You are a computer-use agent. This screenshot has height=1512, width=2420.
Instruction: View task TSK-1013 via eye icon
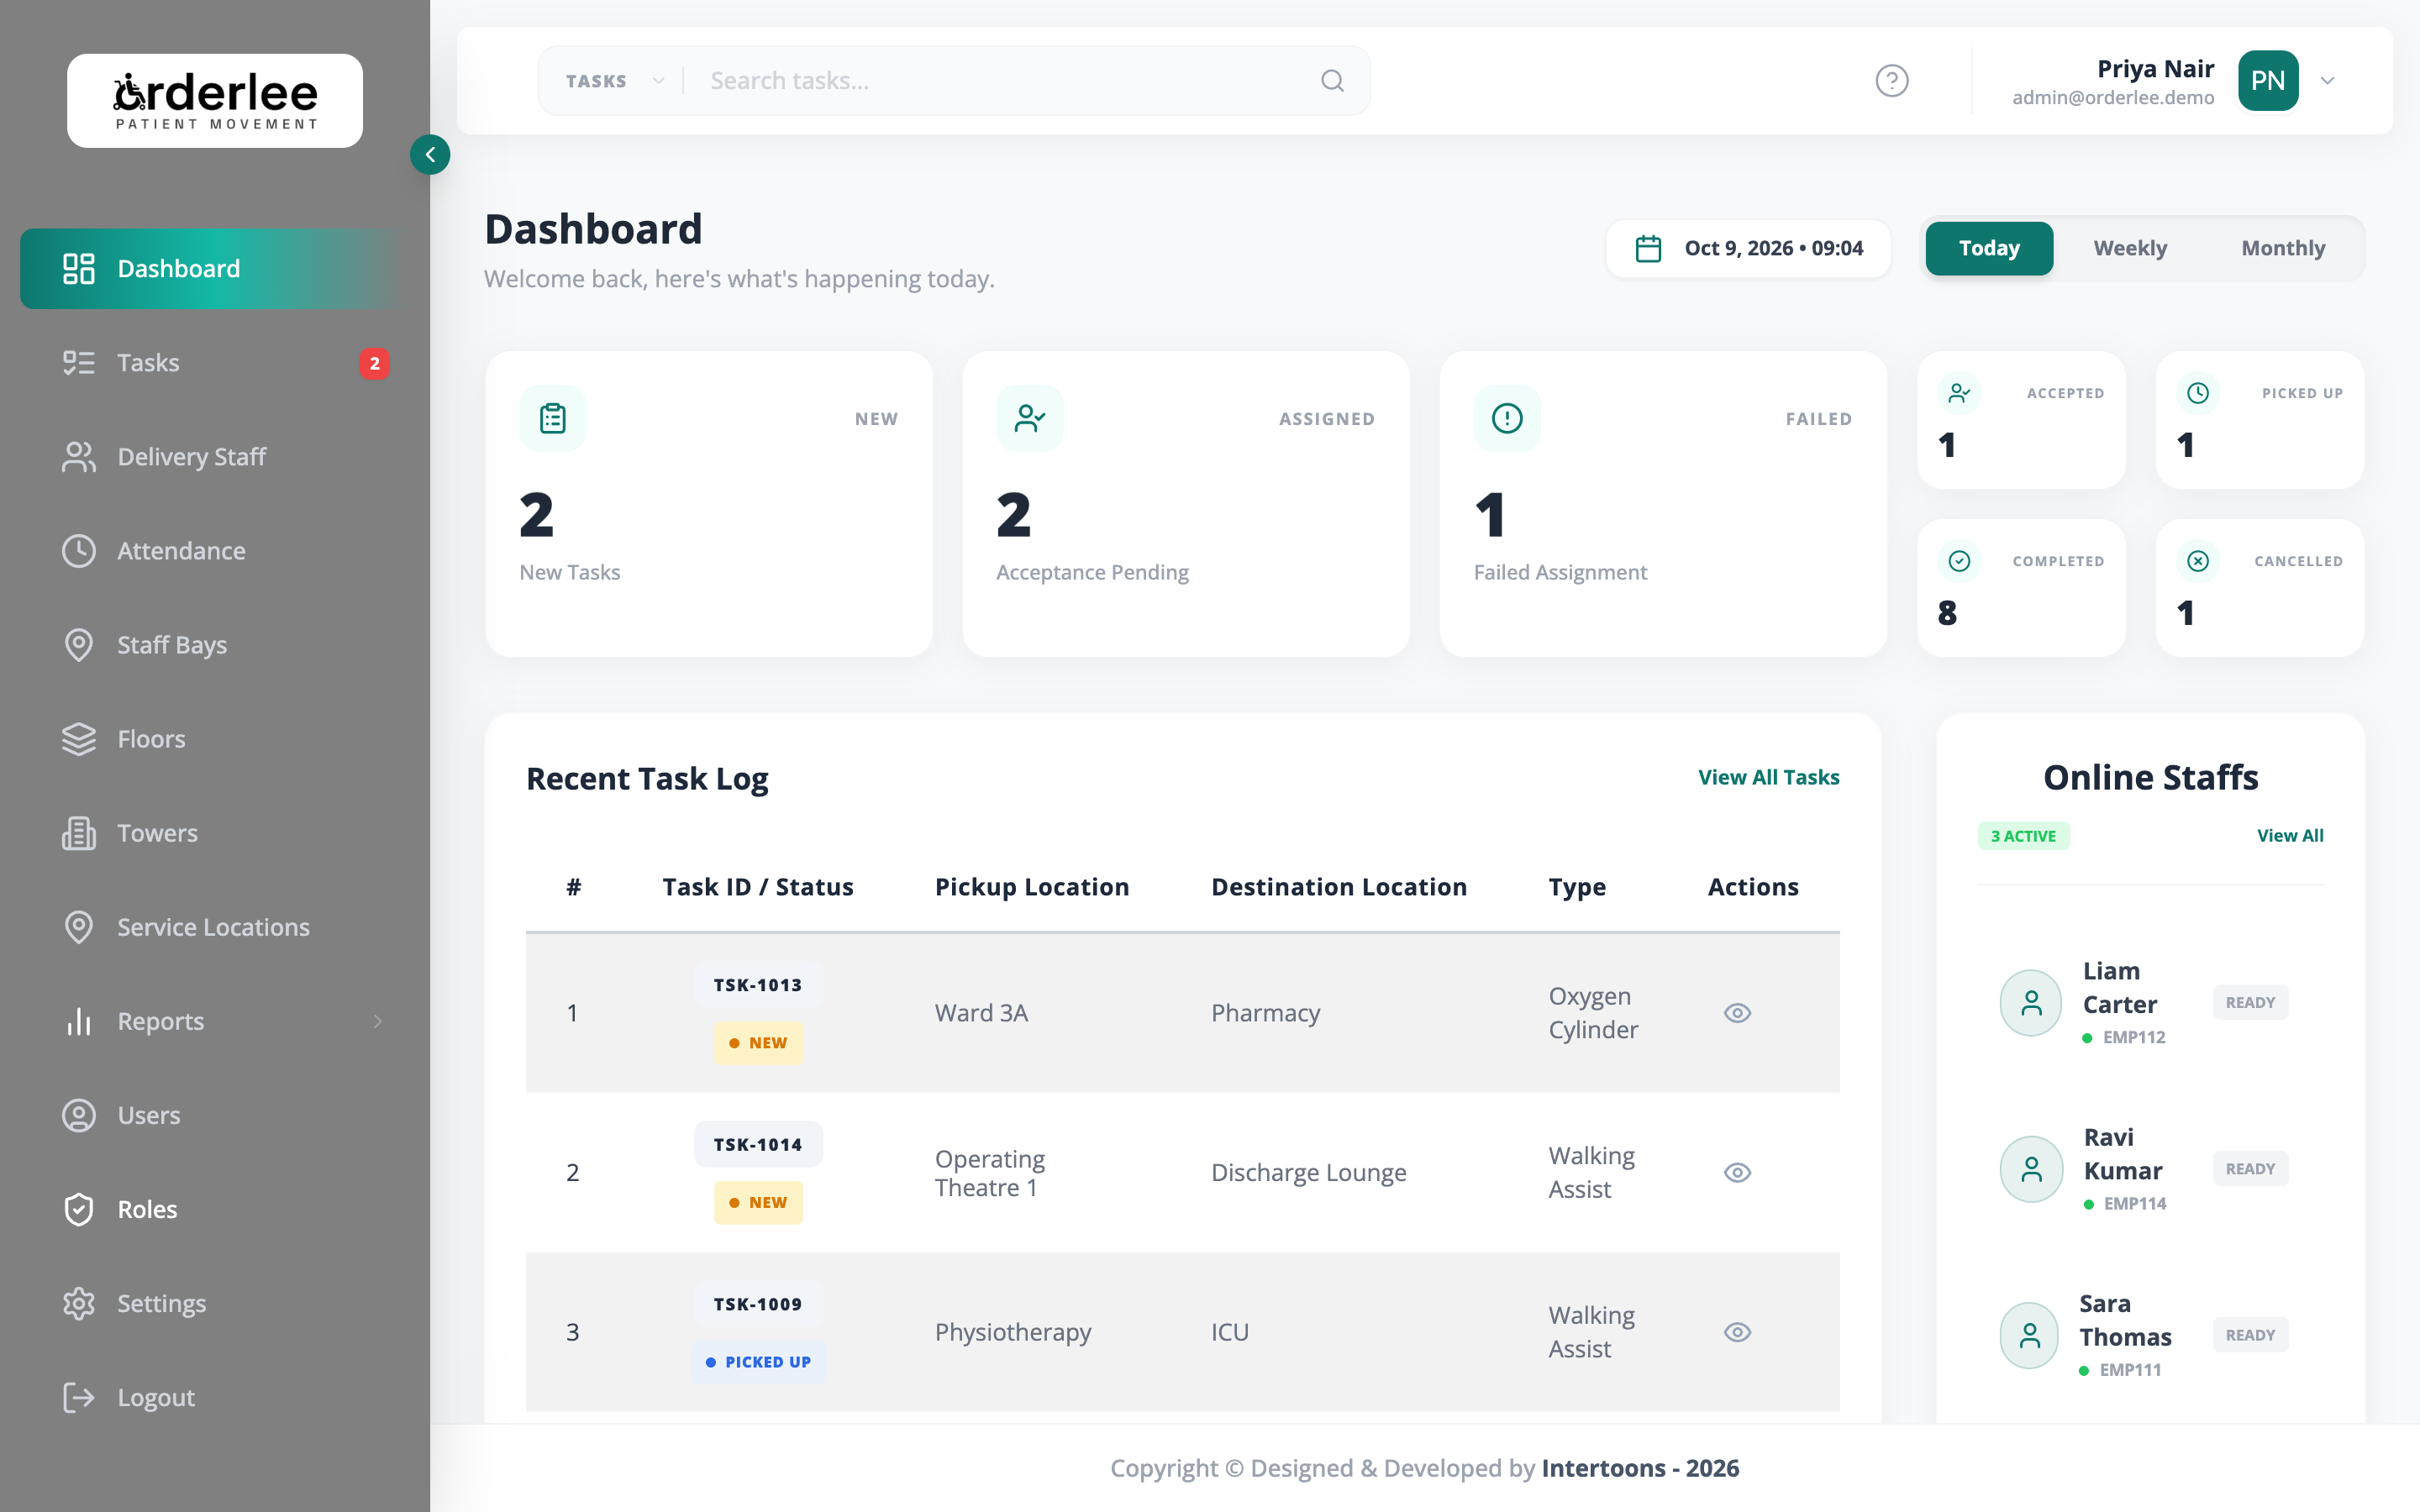(1738, 1013)
